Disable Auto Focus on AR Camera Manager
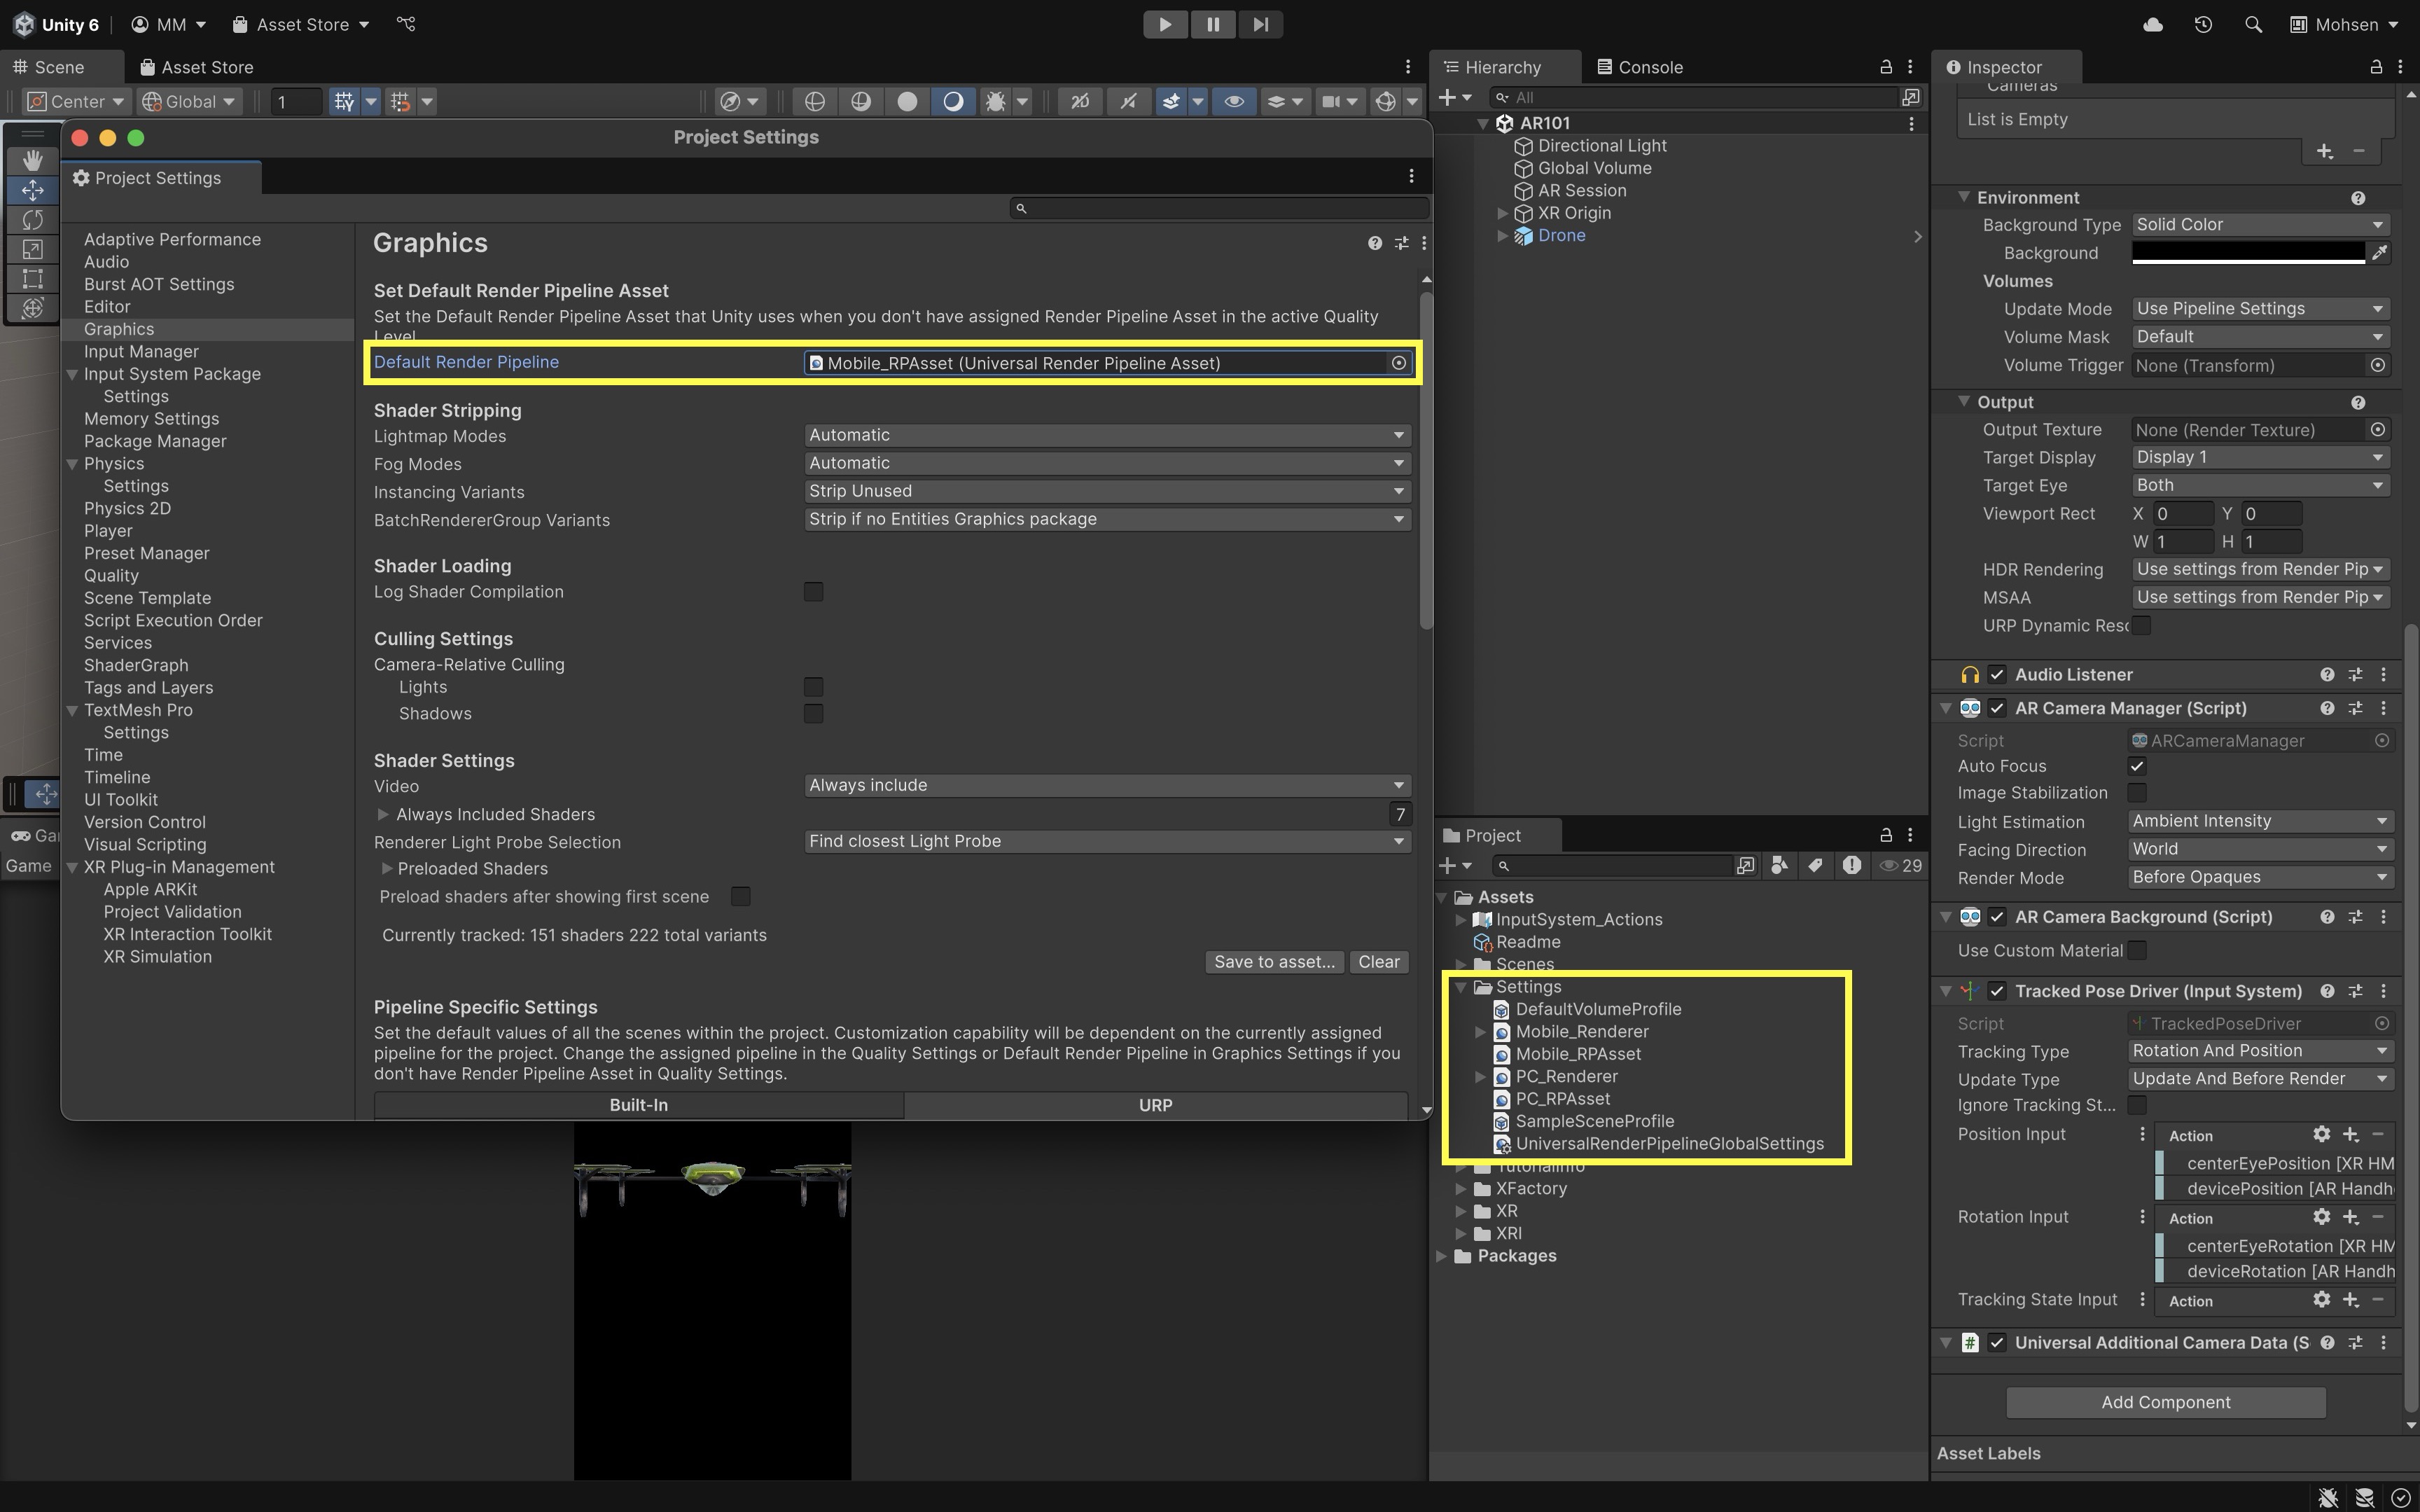 click(x=2137, y=766)
